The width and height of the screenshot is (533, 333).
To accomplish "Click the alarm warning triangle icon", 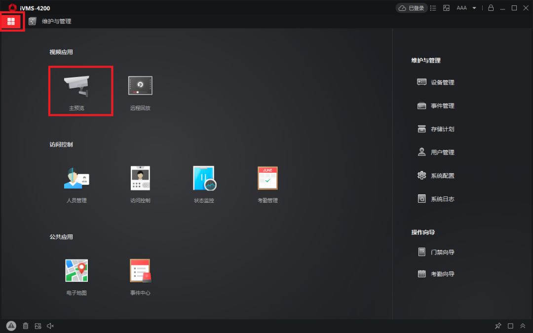I will [x=11, y=326].
